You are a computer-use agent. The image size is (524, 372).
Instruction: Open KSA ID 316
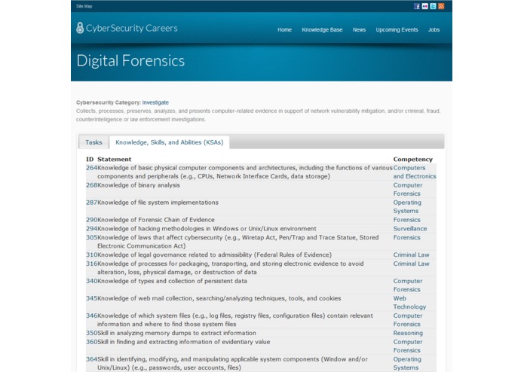[x=91, y=264]
